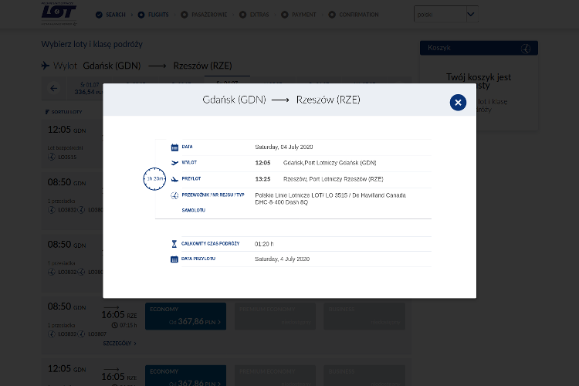This screenshot has height=386, width=579.
Task: Click the hourglass icon for total travel time
Action: (174, 244)
